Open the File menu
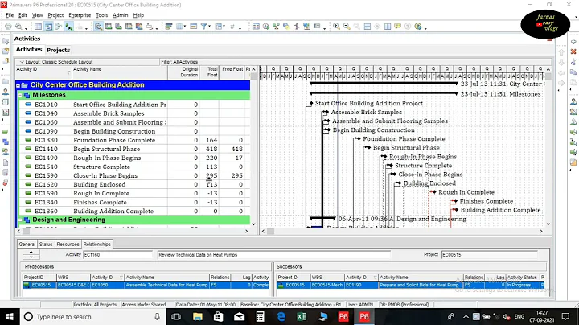Image resolution: width=579 pixels, height=325 pixels. pyautogui.click(x=10, y=15)
